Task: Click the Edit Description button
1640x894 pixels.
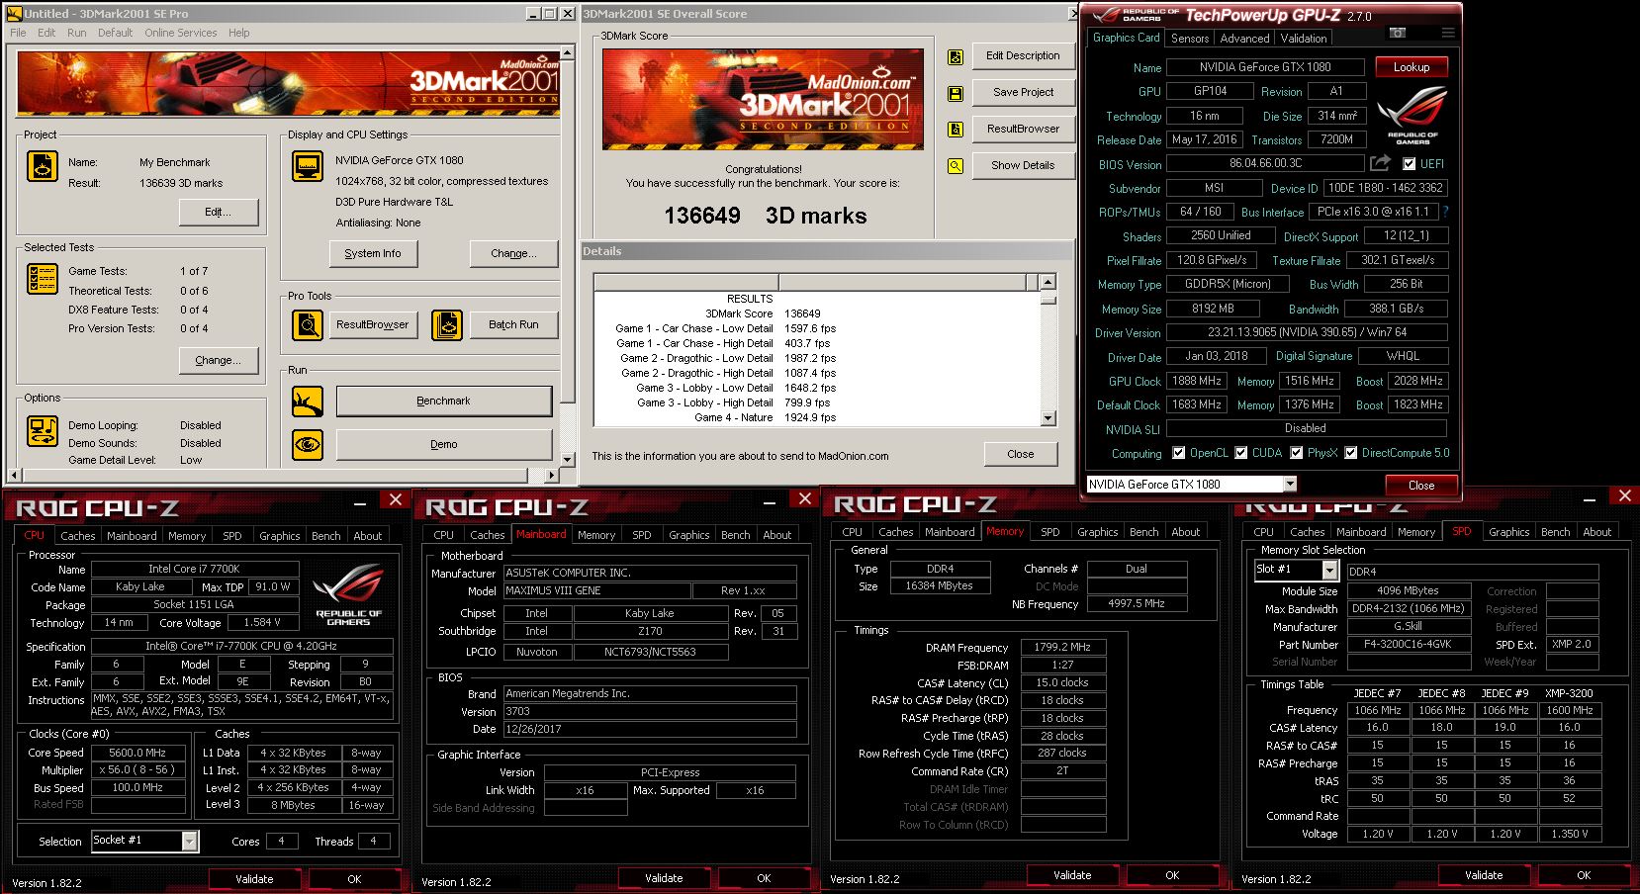Action: [x=1023, y=56]
